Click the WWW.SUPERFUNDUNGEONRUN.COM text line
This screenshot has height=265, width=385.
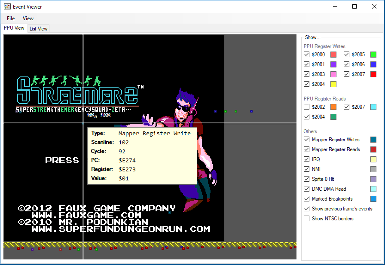[121, 229]
